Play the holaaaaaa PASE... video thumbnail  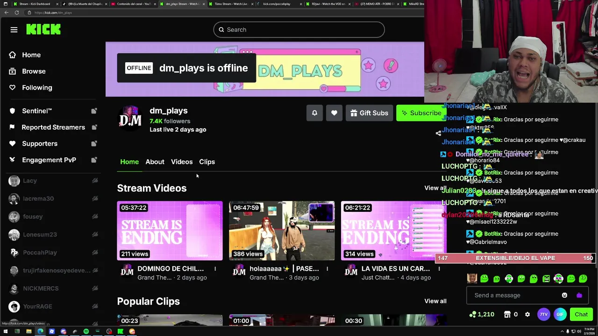[x=282, y=231]
